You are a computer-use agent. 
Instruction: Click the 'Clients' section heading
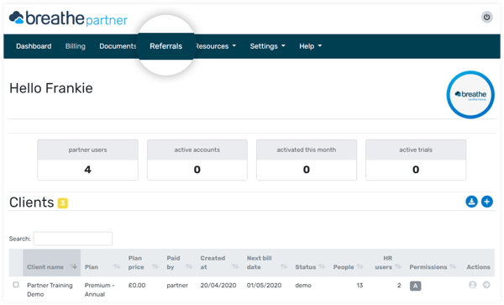[x=32, y=202]
